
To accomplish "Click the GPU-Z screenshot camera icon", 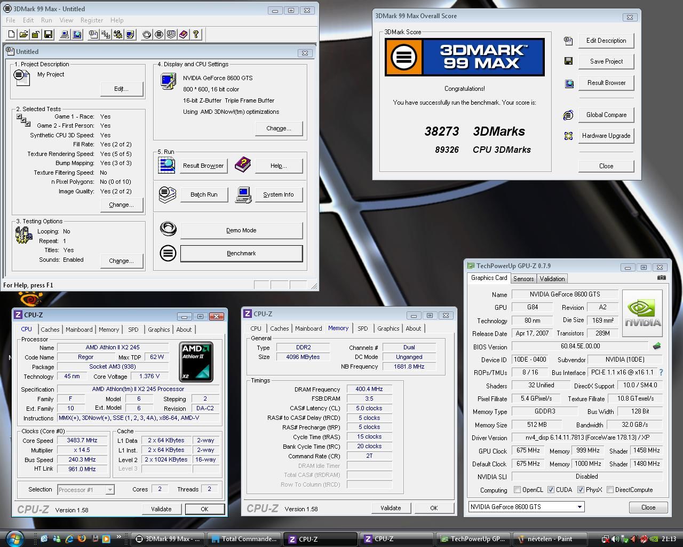I will (661, 278).
